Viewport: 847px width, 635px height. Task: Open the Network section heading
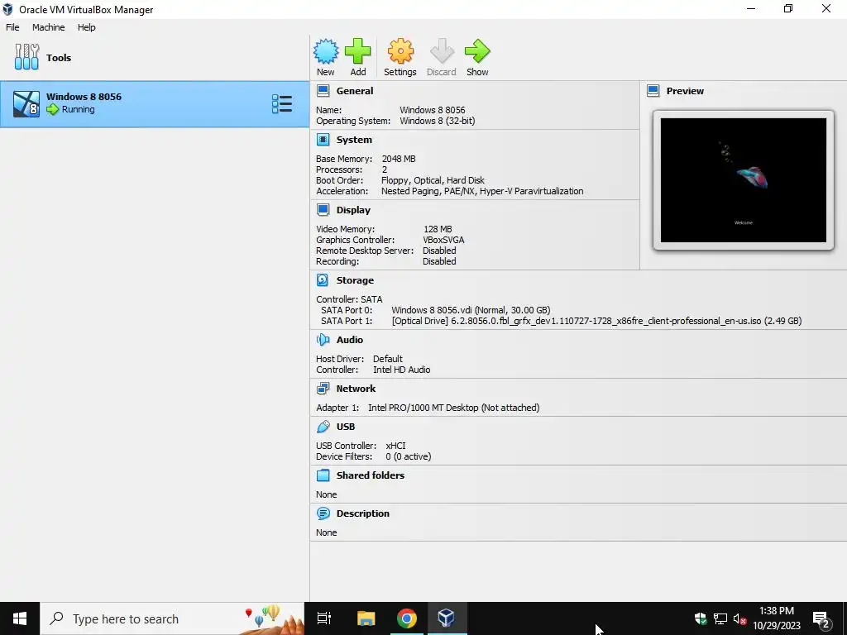pyautogui.click(x=356, y=389)
